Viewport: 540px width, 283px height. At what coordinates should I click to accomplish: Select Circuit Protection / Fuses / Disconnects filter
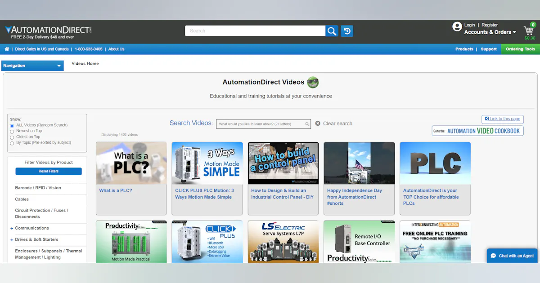pos(41,213)
